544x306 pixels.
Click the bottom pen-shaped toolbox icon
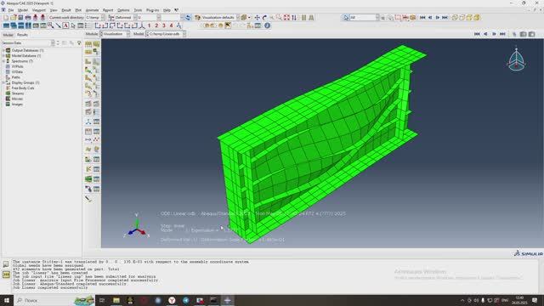coord(88,199)
